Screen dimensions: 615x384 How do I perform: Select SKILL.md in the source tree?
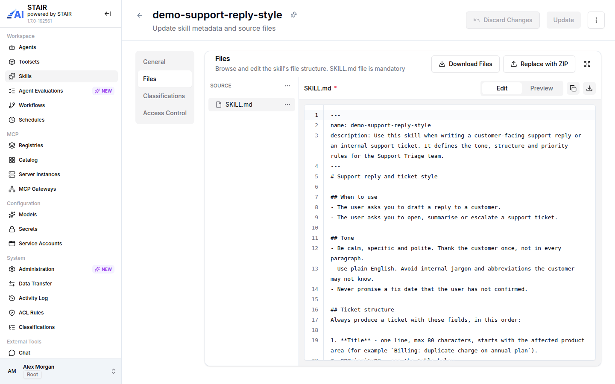[x=252, y=105]
